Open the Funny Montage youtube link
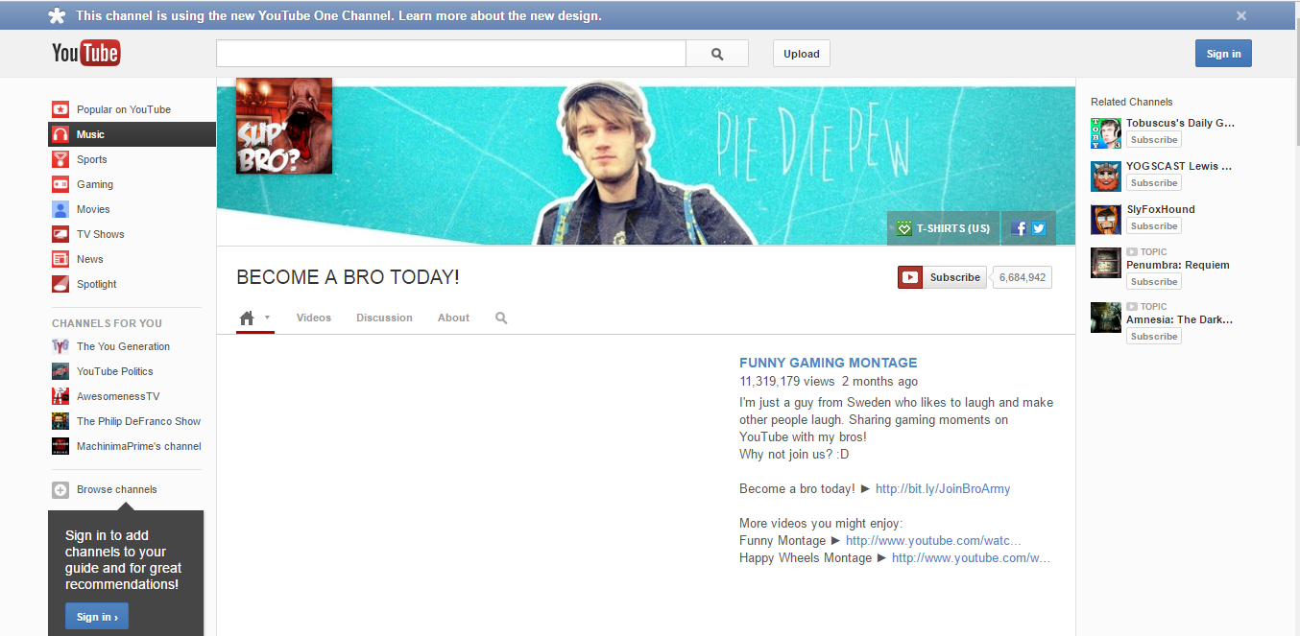Viewport: 1300px width, 636px height. (933, 541)
